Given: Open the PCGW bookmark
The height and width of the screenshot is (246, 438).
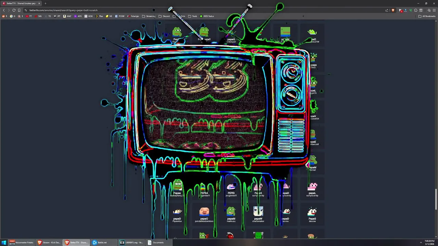Looking at the screenshot, I should (120, 16).
